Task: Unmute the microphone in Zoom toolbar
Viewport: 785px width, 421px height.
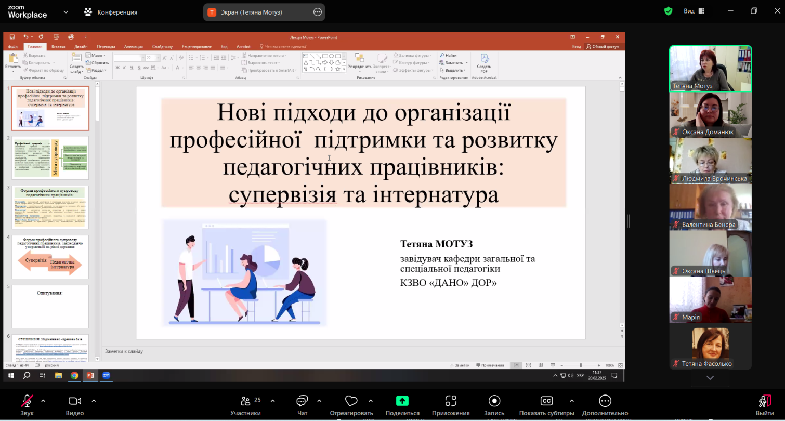Action: tap(27, 401)
